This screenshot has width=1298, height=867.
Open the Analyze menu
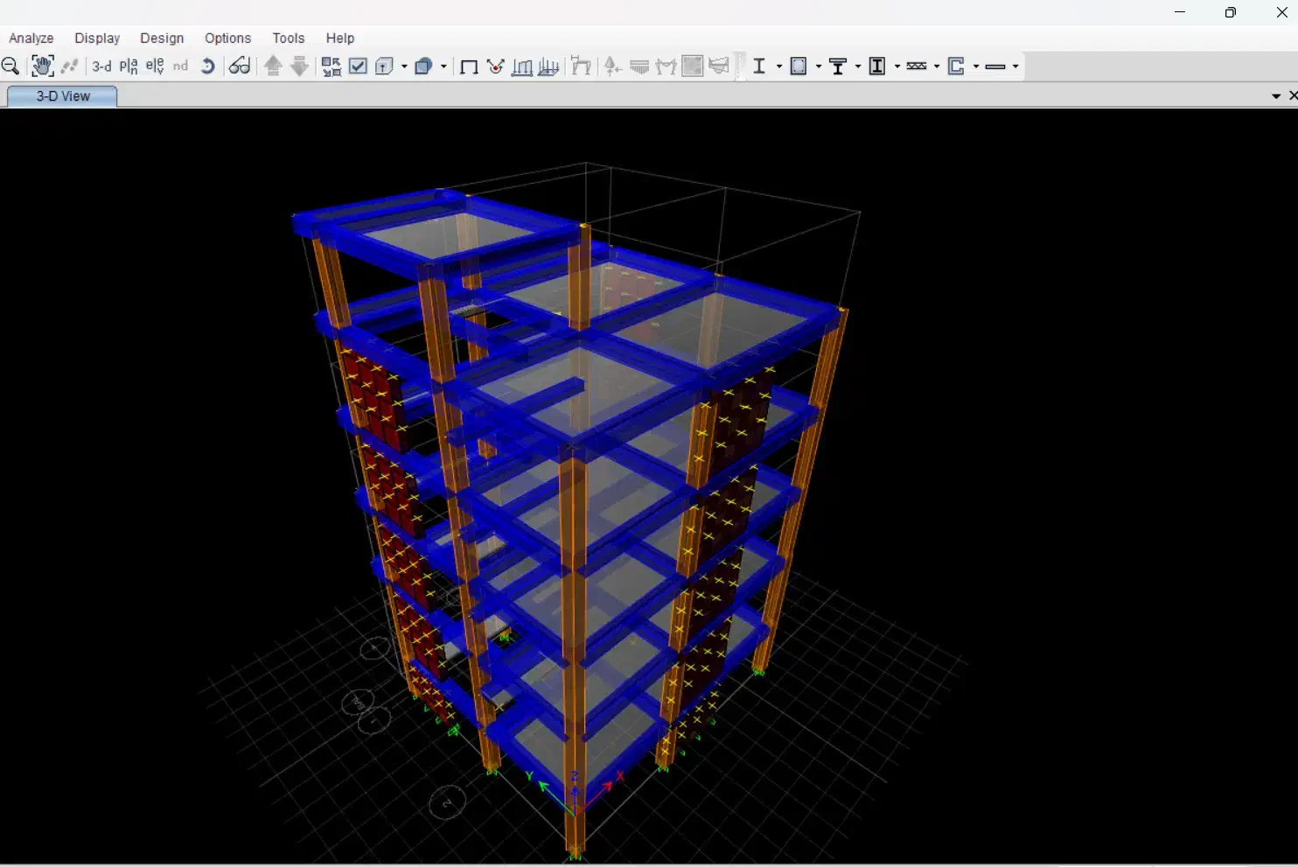(31, 38)
